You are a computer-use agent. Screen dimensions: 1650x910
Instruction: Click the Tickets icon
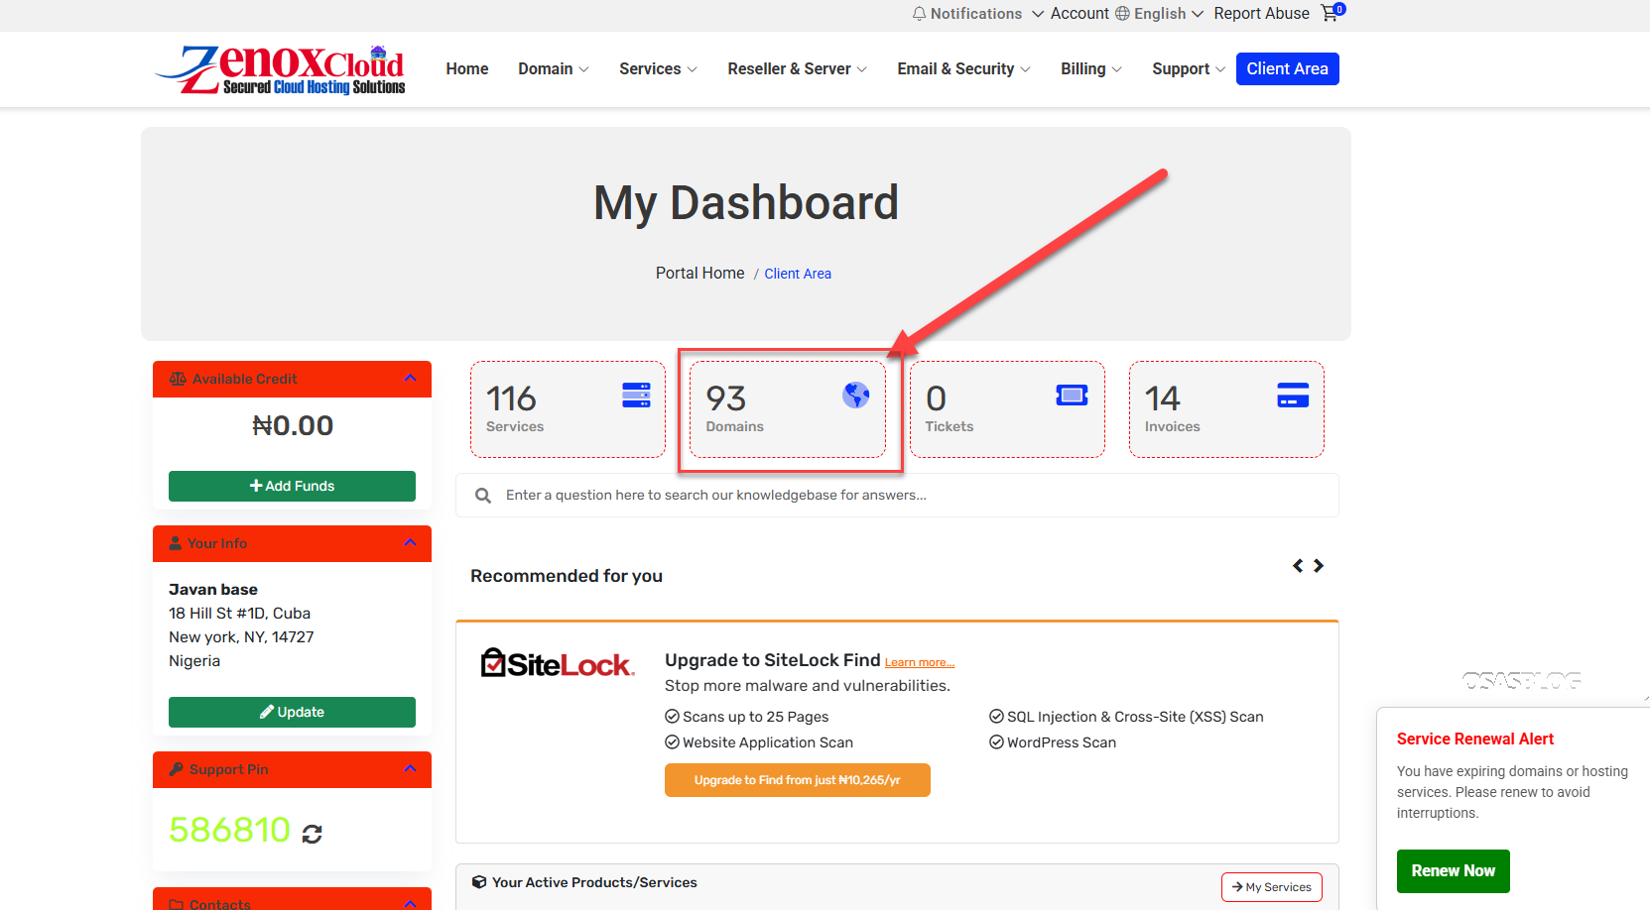tap(1072, 396)
